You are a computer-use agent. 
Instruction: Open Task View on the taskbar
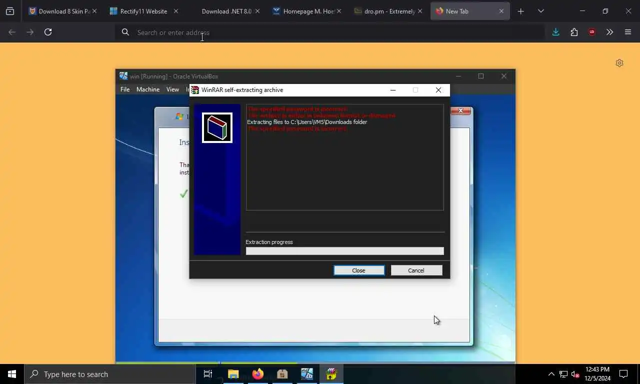(208, 374)
